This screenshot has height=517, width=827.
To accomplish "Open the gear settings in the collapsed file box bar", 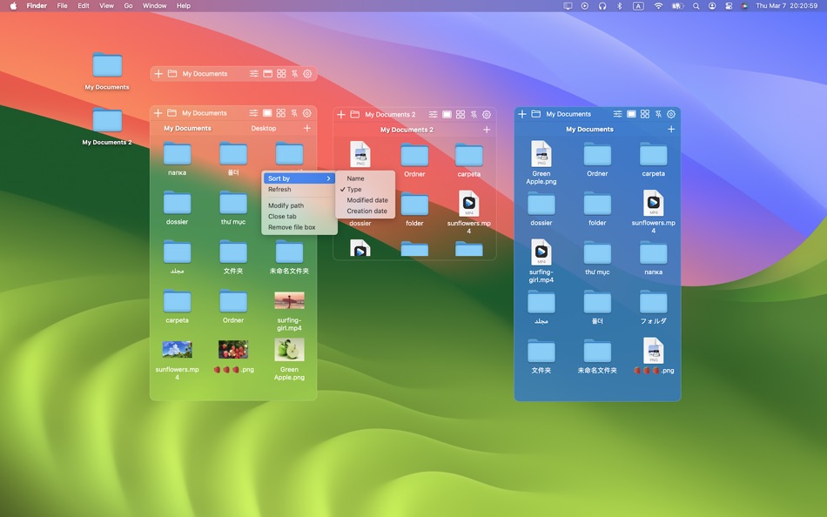I will tap(307, 74).
